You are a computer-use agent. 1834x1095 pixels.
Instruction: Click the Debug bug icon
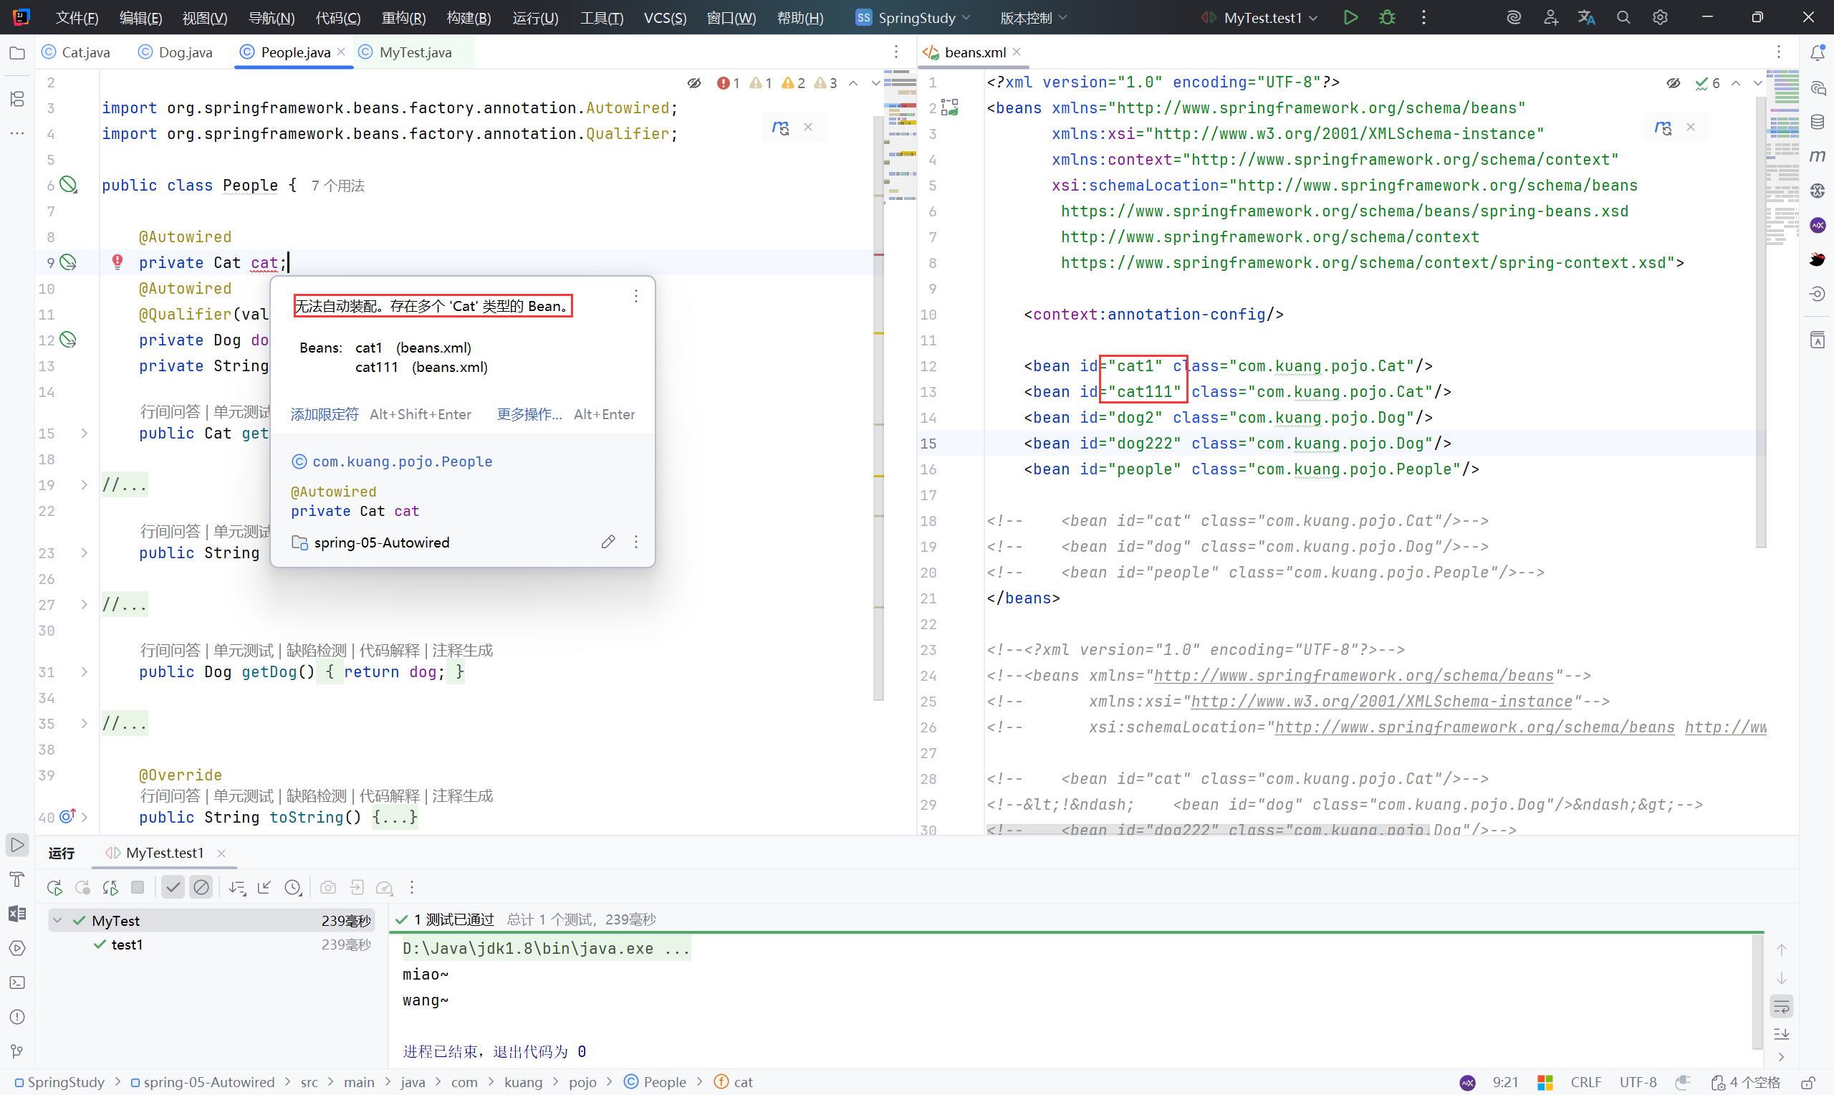[x=1387, y=18]
